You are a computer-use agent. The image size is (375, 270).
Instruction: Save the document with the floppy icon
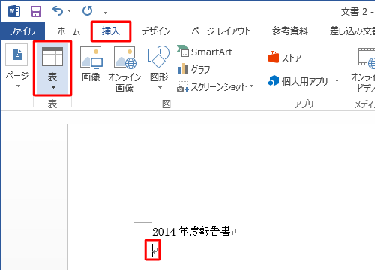point(36,11)
